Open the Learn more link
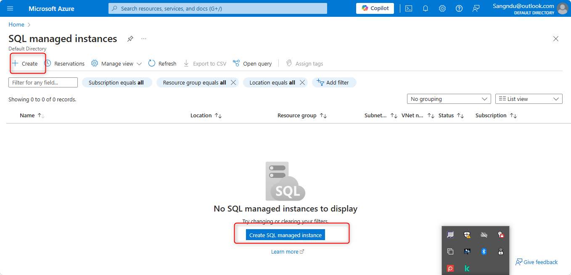The image size is (571, 275). coord(288,251)
